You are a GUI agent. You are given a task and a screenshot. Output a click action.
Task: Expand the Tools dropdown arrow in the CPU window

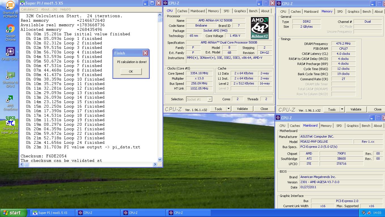pos(228,109)
